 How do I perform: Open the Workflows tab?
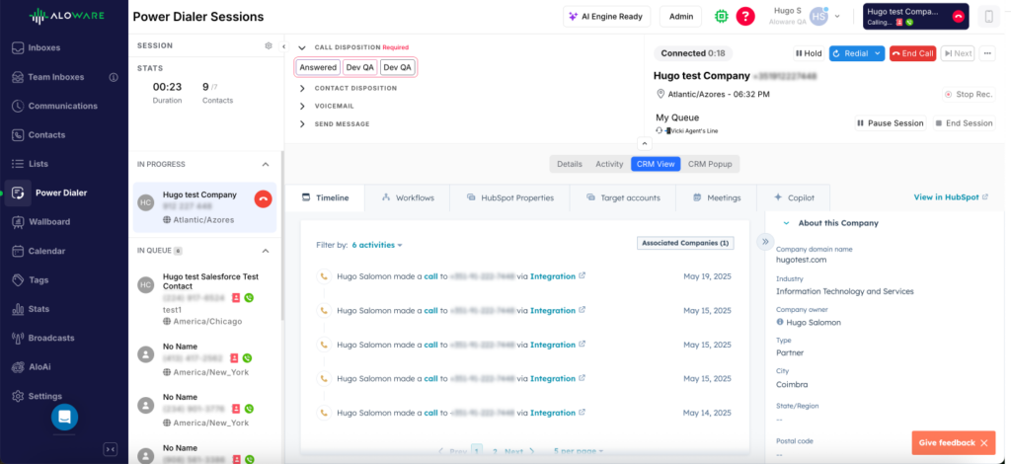pos(408,197)
